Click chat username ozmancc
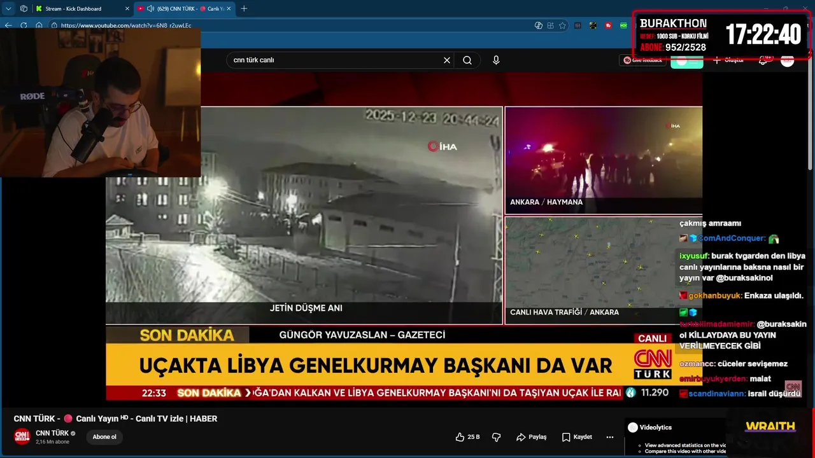 pyautogui.click(x=697, y=364)
